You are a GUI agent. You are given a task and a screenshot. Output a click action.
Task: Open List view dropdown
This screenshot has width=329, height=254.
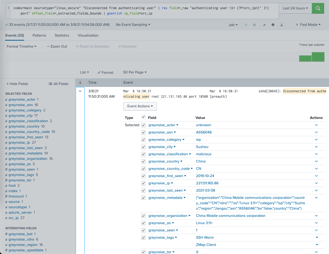84,72
